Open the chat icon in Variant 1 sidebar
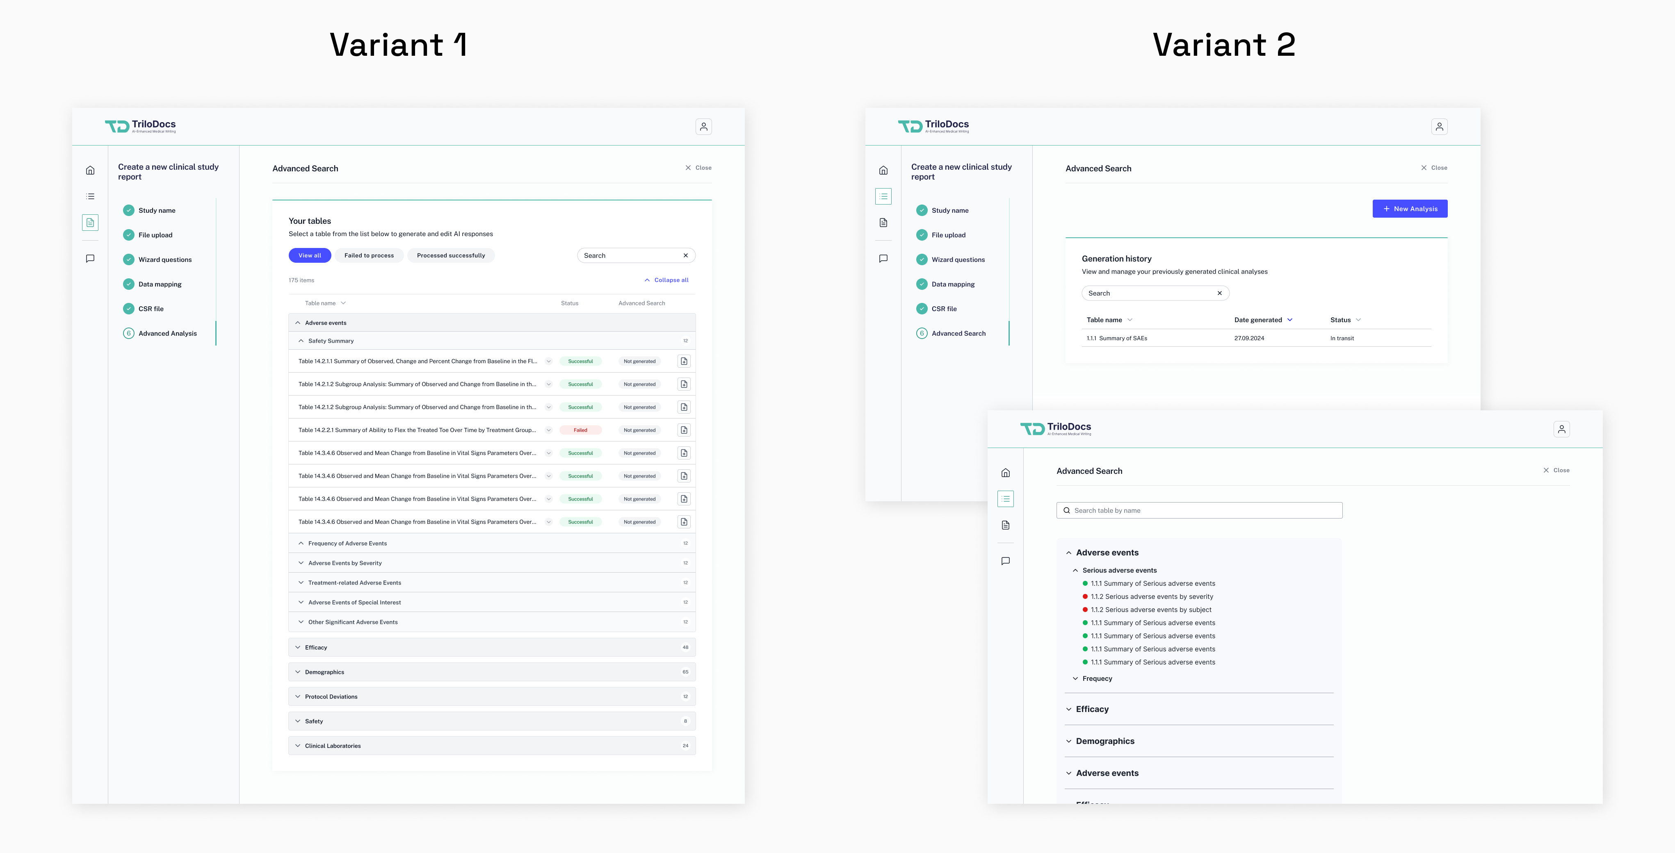The image size is (1675, 853). (90, 259)
